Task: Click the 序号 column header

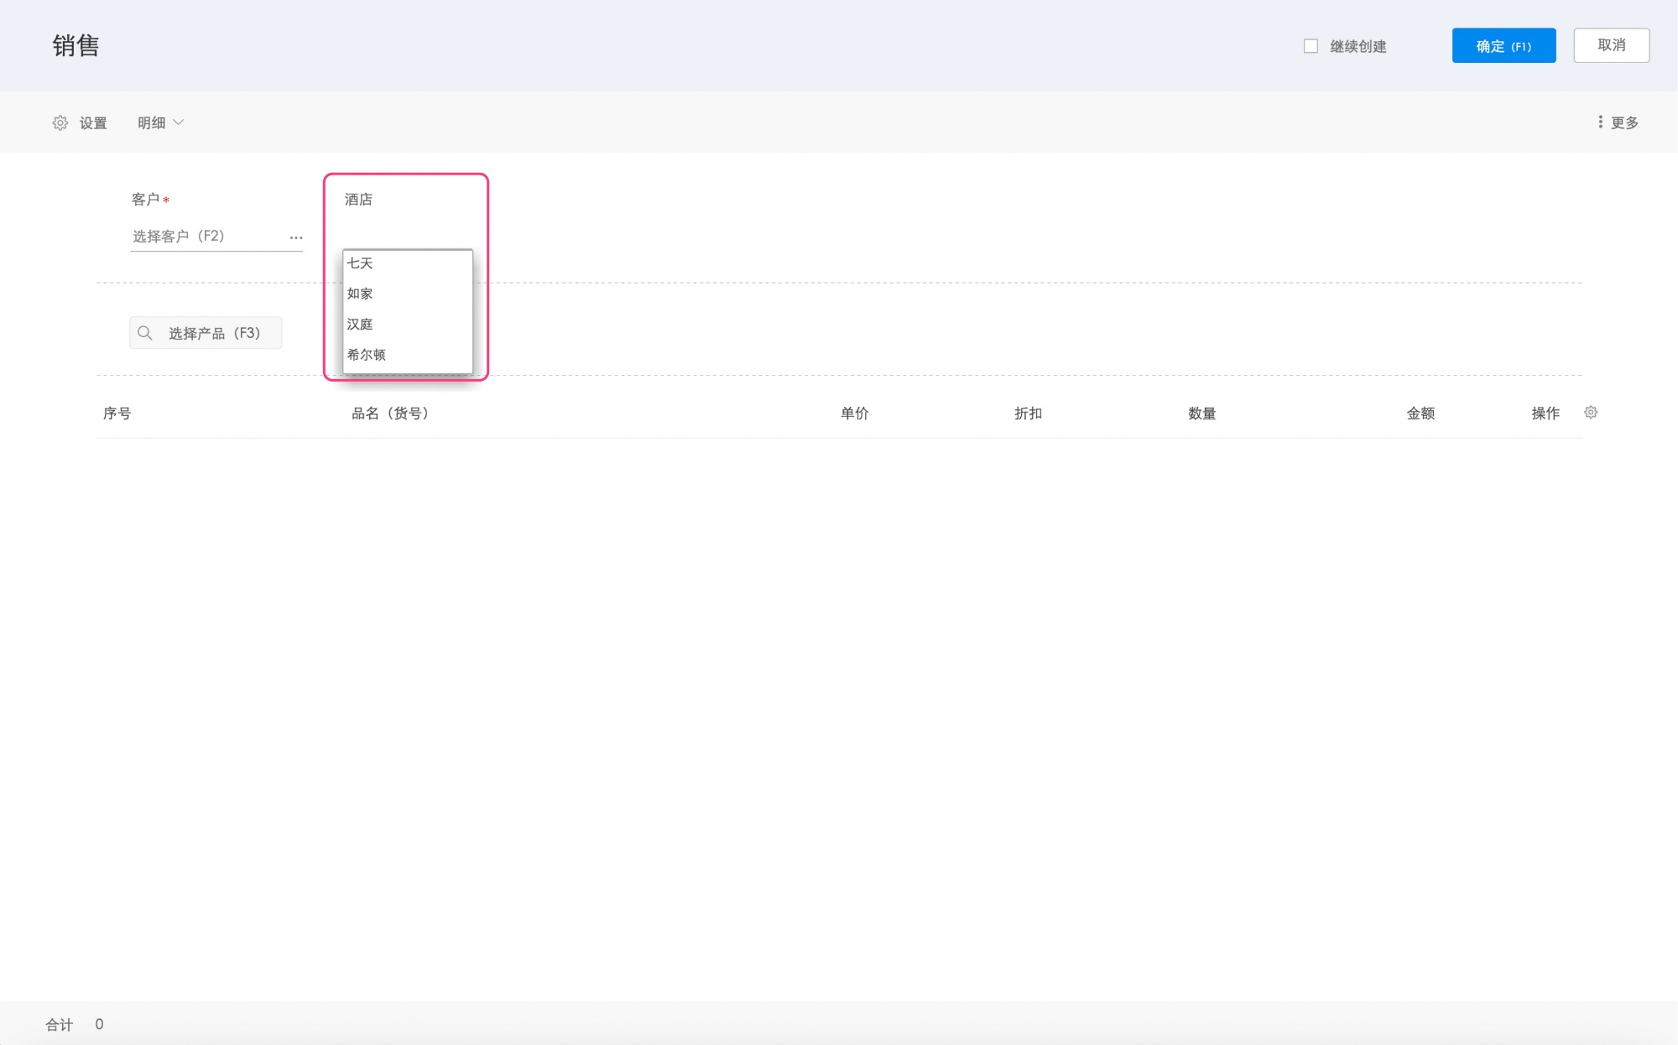Action: (117, 413)
